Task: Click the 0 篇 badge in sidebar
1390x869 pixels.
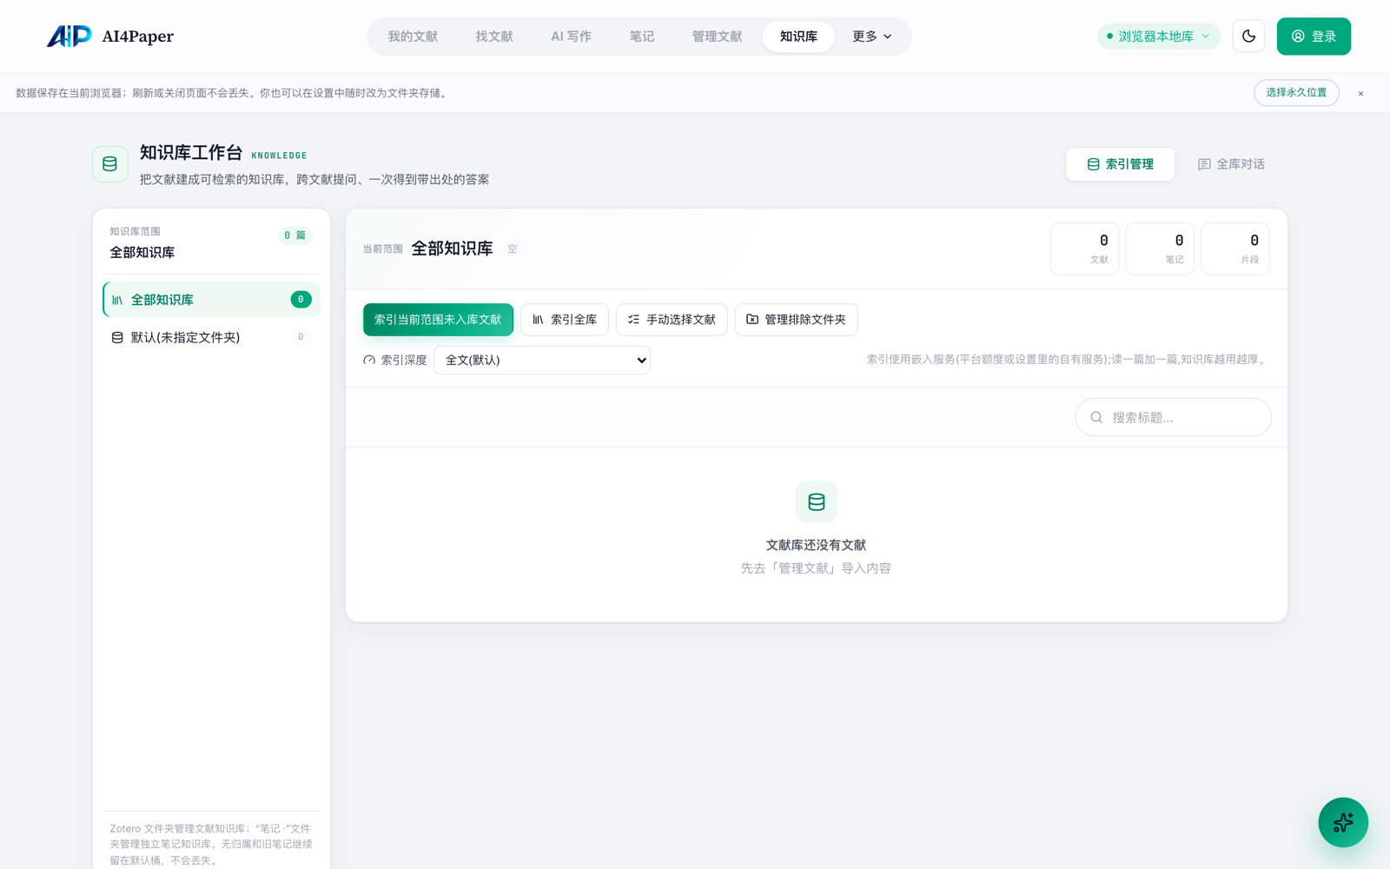Action: 295,235
